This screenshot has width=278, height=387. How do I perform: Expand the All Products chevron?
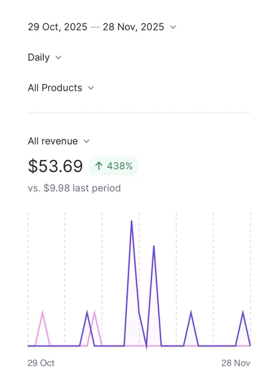91,88
